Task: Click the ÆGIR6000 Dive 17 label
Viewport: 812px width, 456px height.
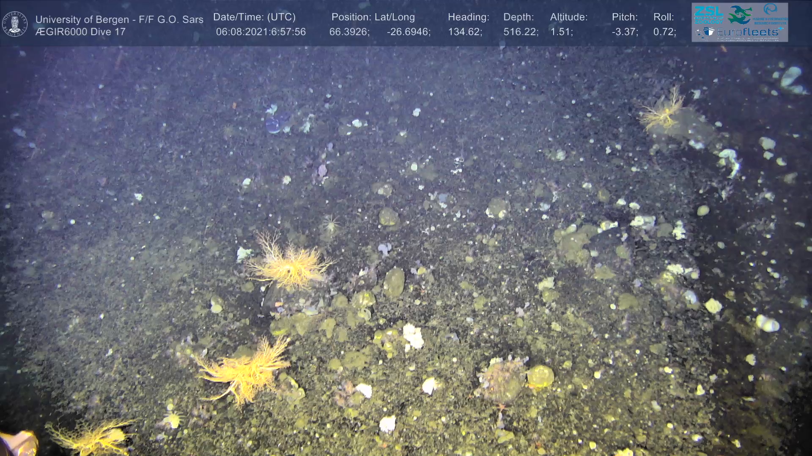Action: click(x=80, y=32)
